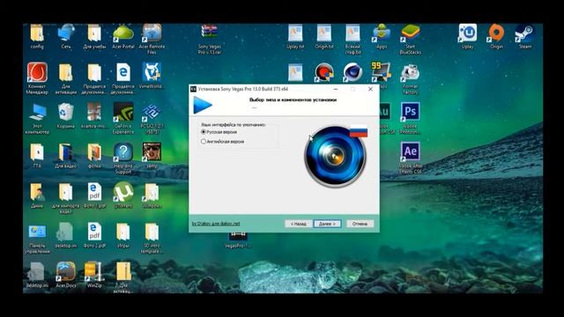The image size is (564, 317).
Task: Select the Origin.txt file
Action: point(324,36)
